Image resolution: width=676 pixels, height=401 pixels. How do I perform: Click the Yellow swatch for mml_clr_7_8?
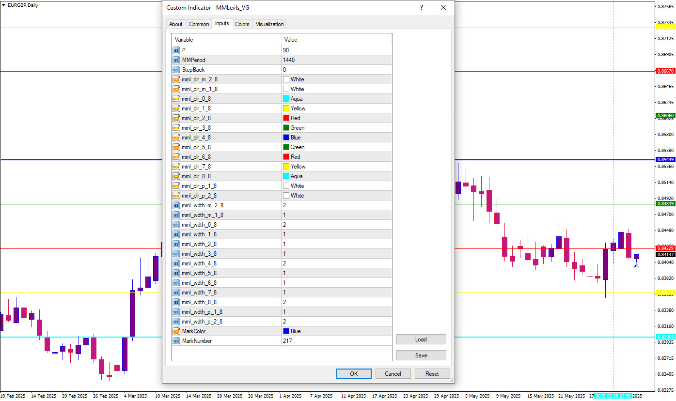point(286,167)
